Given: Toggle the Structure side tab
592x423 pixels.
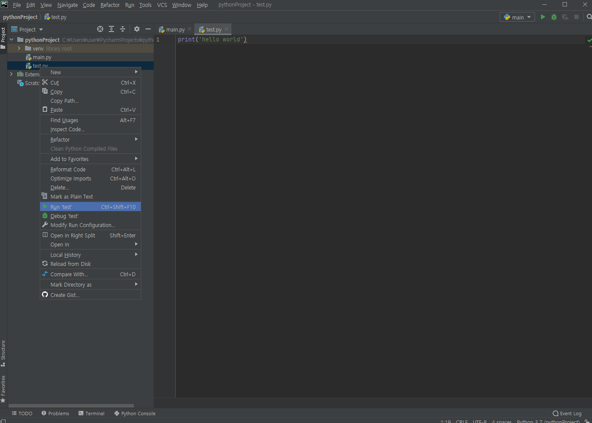Looking at the screenshot, I should 3,353.
